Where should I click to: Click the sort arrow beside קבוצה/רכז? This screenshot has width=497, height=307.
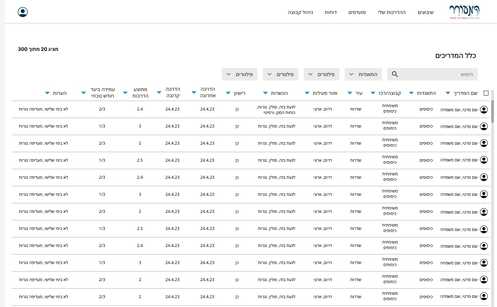coord(373,93)
